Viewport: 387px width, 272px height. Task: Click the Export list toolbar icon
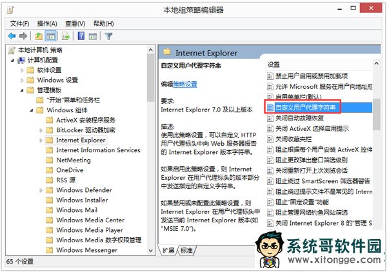click(66, 36)
